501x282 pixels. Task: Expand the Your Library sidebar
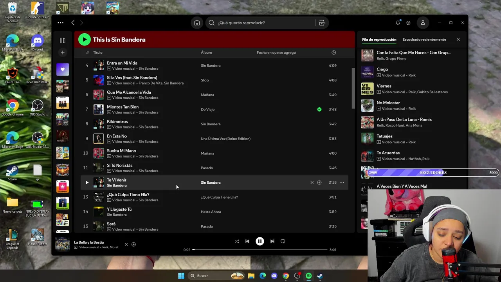(62, 40)
